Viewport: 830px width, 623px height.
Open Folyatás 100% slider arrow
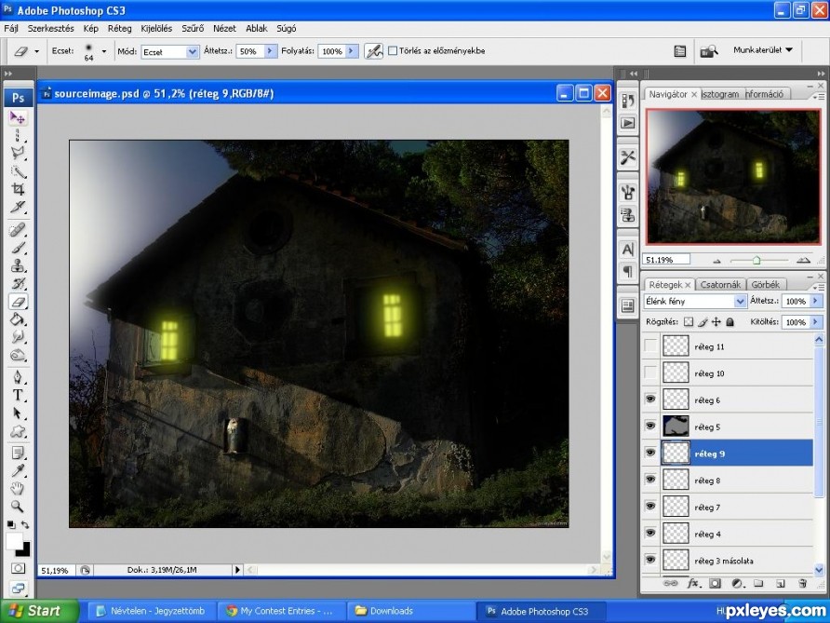tap(352, 51)
